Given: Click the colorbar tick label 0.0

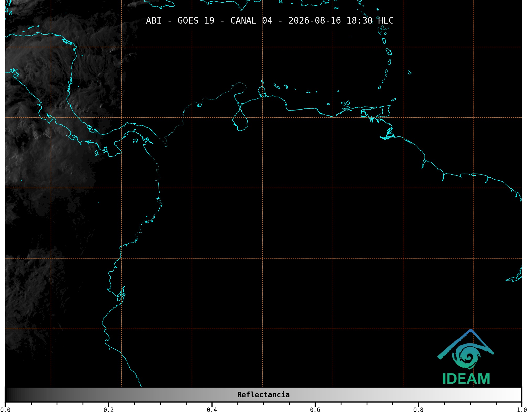Looking at the screenshot, I should [x=5, y=410].
